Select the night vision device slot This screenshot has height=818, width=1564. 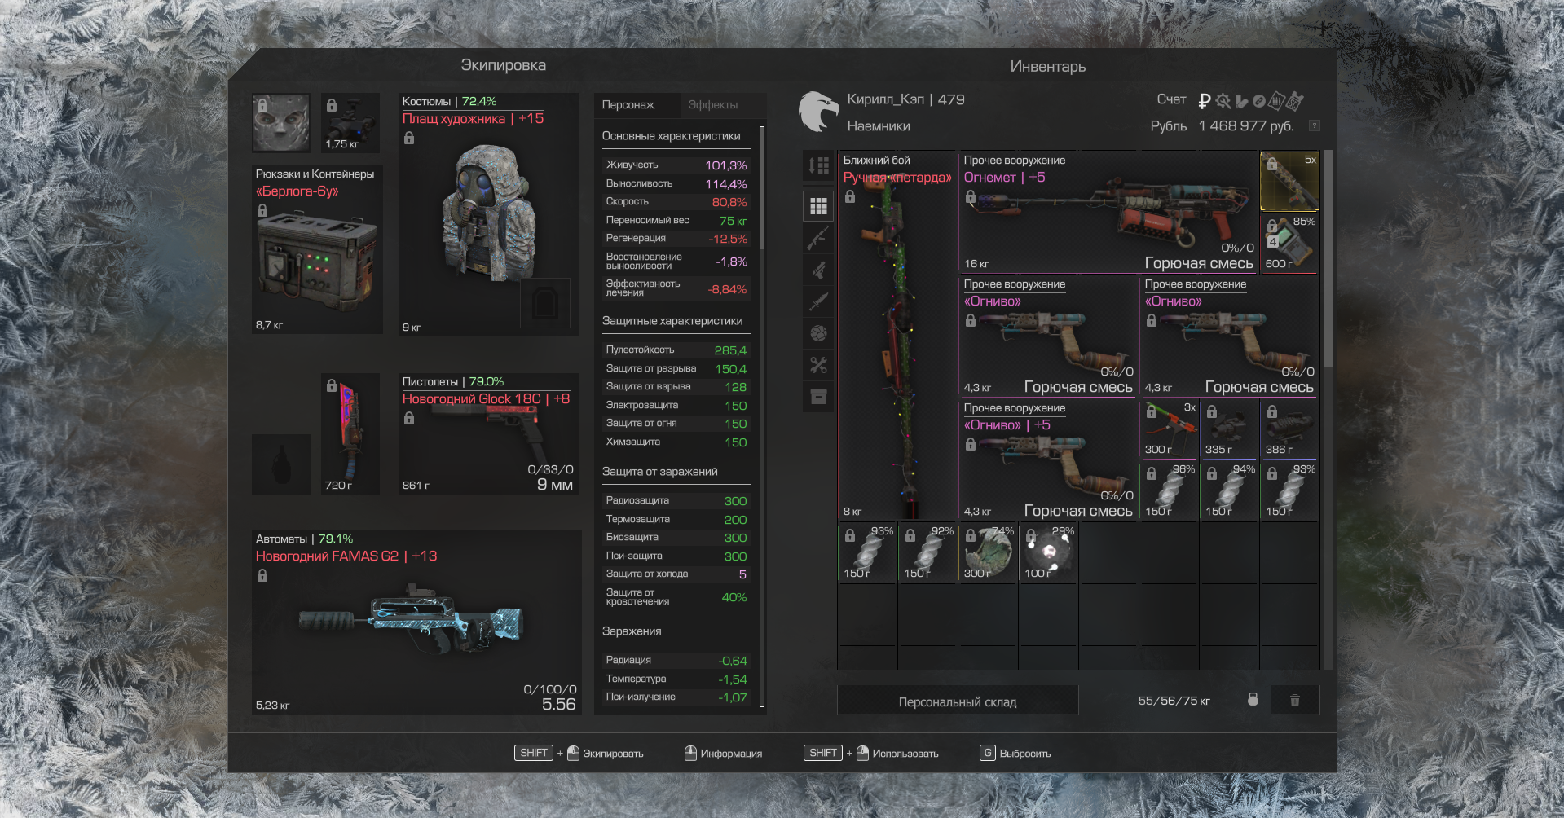[350, 123]
